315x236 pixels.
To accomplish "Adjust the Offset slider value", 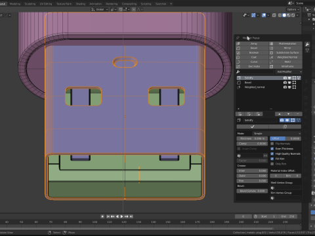I will (285, 138).
